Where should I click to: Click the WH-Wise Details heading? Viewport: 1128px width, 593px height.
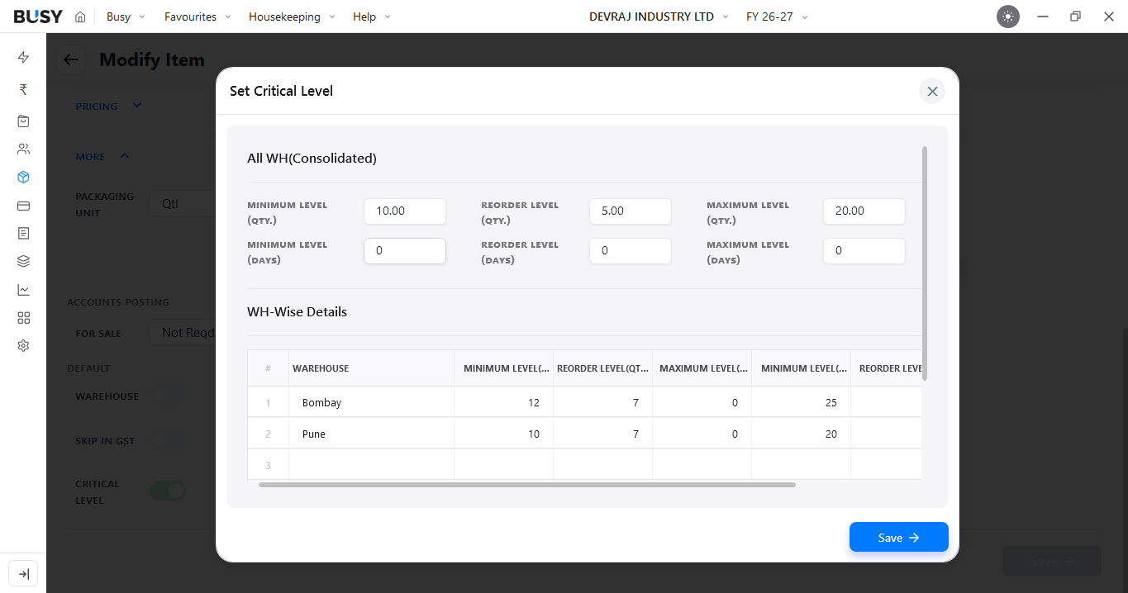(297, 312)
